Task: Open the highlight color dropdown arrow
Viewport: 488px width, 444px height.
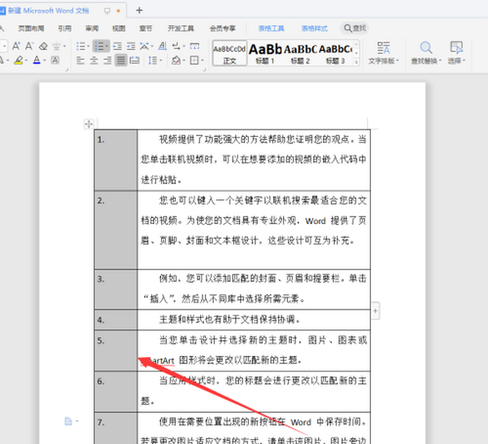Action: pyautogui.click(x=26, y=60)
